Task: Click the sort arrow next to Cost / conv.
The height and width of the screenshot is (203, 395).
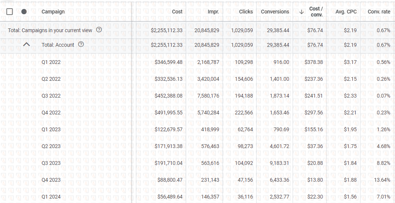Action: (x=301, y=12)
